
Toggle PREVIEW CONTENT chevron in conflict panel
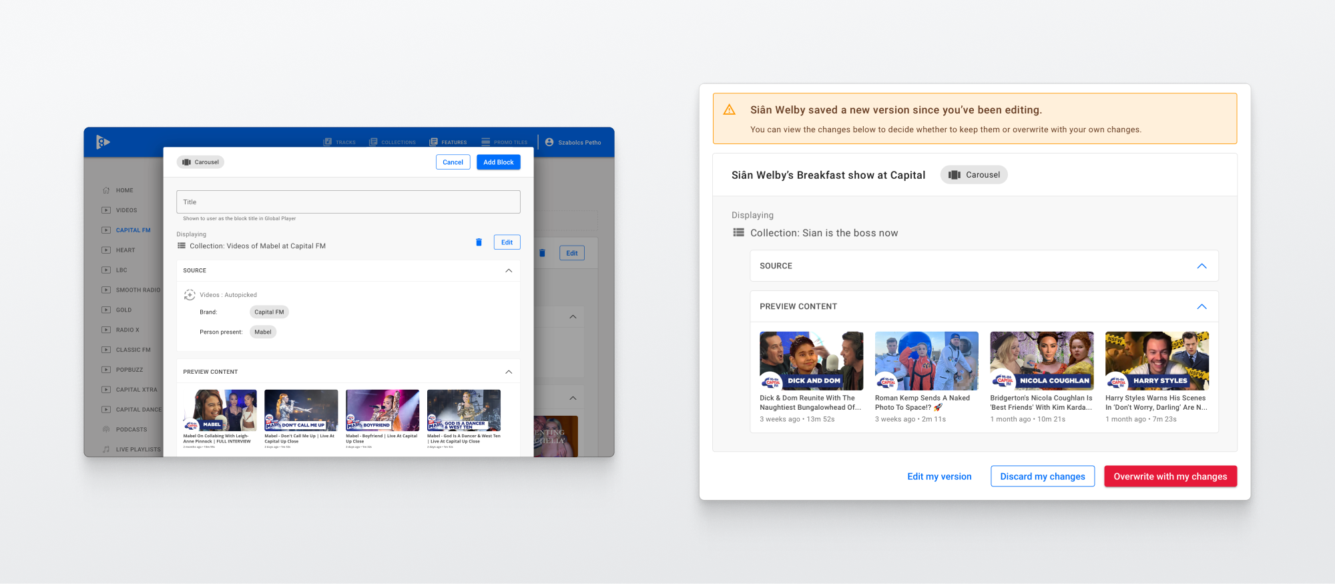[1201, 306]
